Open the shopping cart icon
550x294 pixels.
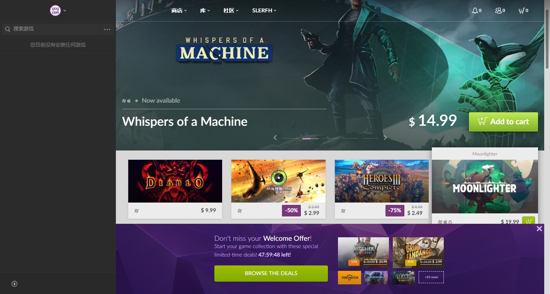click(x=521, y=10)
